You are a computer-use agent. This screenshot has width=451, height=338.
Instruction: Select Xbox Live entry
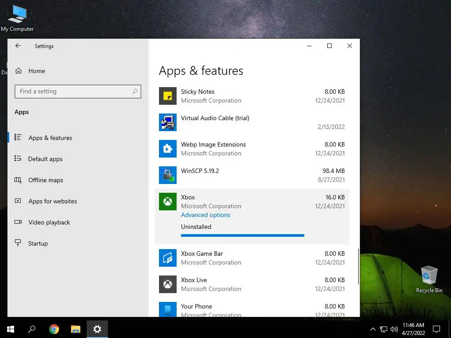click(x=251, y=285)
